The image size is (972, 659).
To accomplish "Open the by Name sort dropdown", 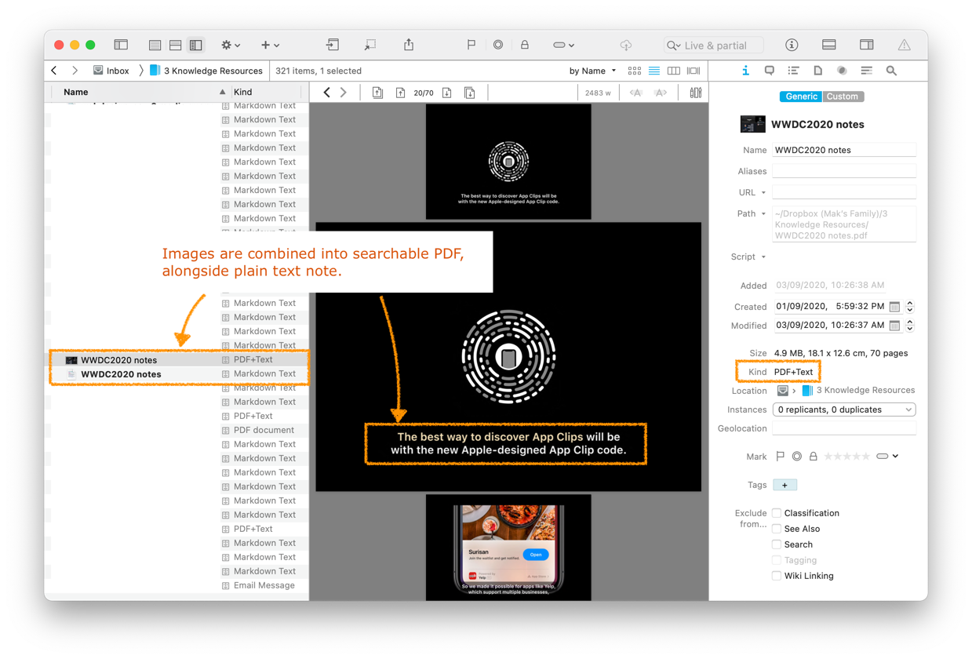I will click(592, 71).
